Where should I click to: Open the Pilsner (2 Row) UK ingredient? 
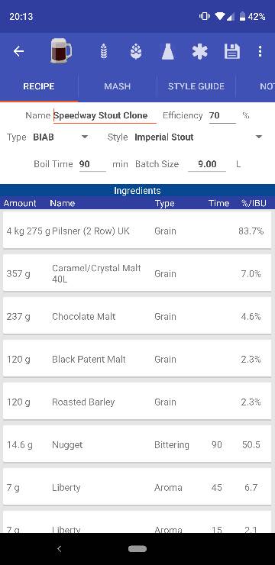coord(137,231)
